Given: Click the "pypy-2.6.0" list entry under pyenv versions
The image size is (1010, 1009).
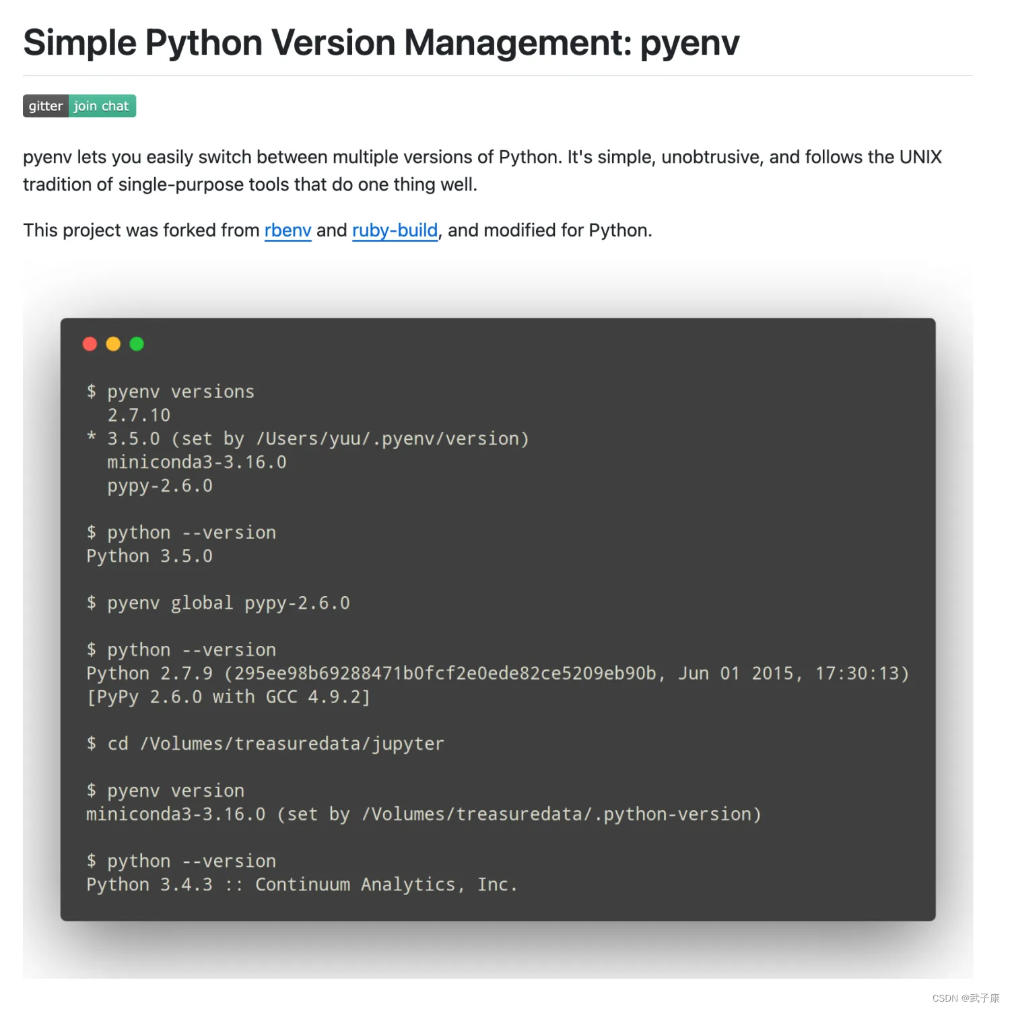Looking at the screenshot, I should click(160, 486).
